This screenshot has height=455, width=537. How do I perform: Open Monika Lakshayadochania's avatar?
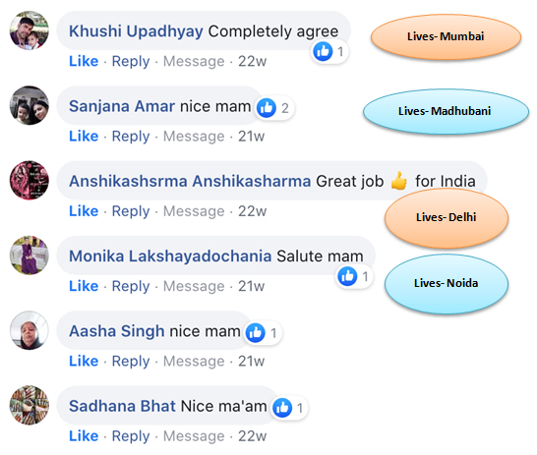point(30,256)
